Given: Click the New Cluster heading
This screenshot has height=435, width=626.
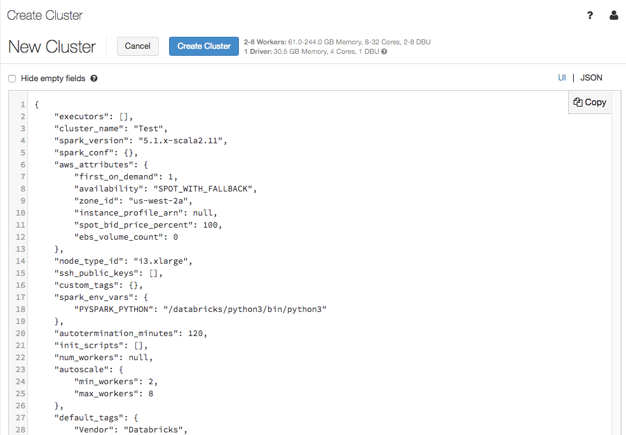Looking at the screenshot, I should (x=51, y=46).
